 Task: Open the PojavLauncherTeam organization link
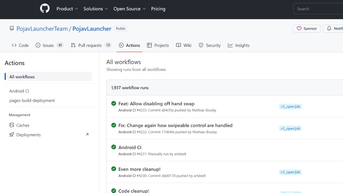point(42,29)
